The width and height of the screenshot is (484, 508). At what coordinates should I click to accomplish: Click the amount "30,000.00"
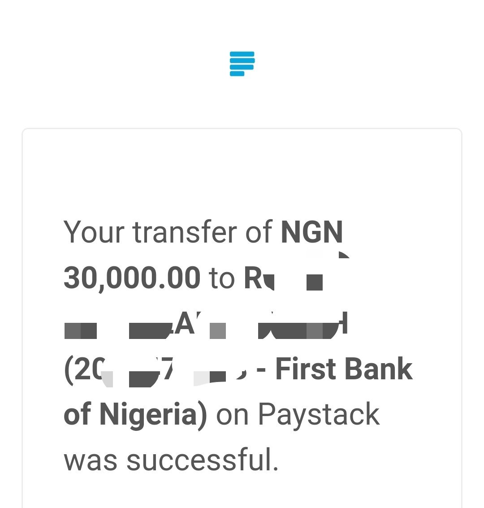point(132,278)
